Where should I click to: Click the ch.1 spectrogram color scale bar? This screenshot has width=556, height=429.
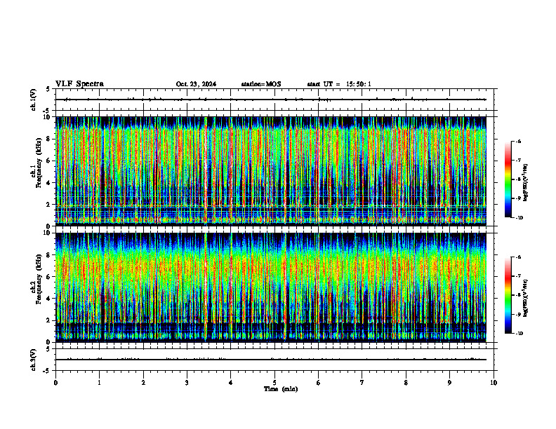[508, 179]
